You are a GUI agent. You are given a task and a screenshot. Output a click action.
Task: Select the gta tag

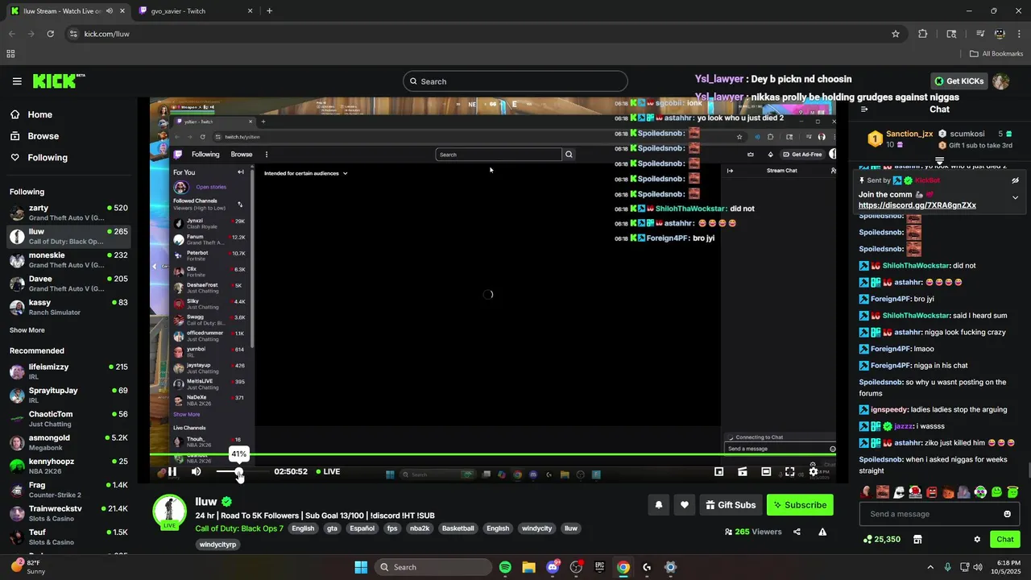tap(332, 528)
